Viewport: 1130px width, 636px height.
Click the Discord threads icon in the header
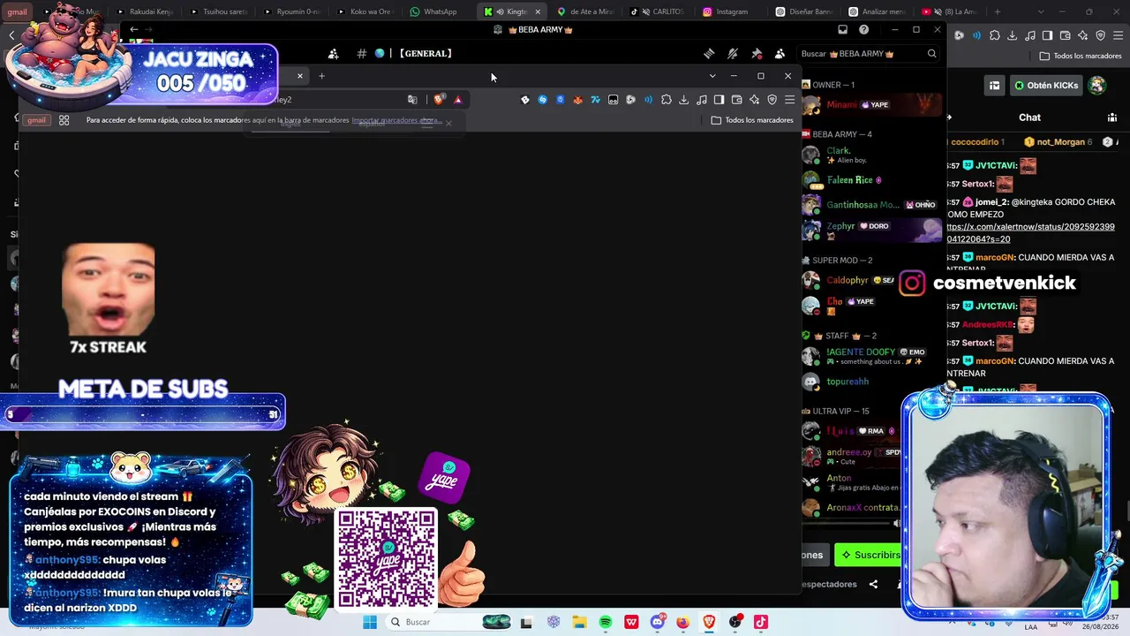point(709,54)
